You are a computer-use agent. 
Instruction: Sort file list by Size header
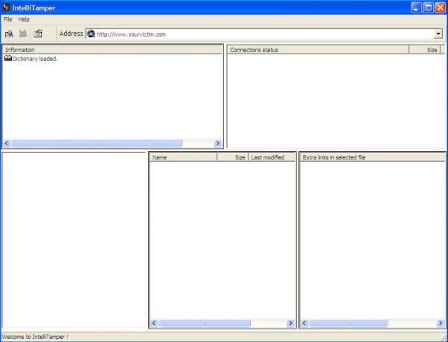[233, 157]
